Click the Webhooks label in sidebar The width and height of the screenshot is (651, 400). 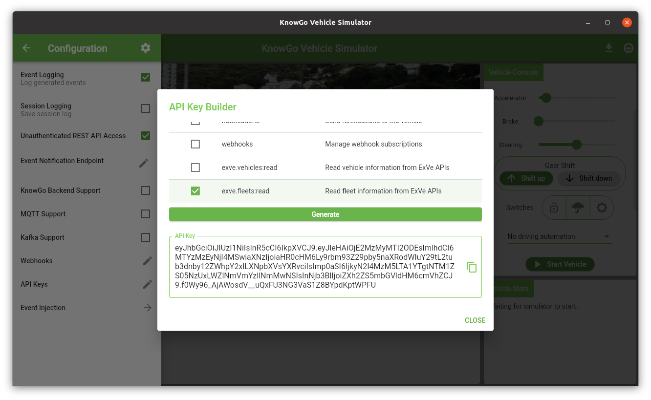click(37, 261)
